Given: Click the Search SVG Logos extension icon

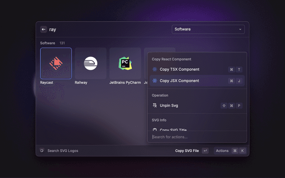Looking at the screenshot, I should pos(42,151).
